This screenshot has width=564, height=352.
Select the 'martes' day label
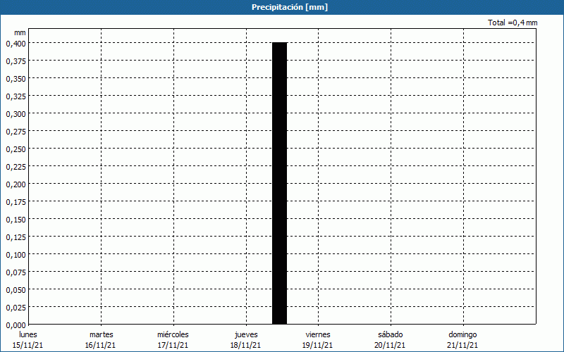102,334
